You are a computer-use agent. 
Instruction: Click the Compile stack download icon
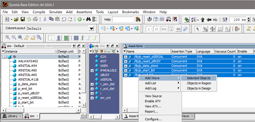[x=149, y=19]
